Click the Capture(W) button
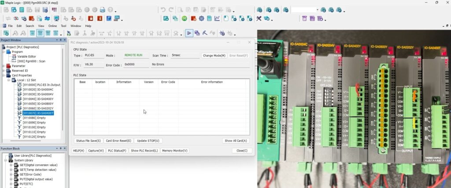The width and height of the screenshot is (451, 188). point(96,150)
